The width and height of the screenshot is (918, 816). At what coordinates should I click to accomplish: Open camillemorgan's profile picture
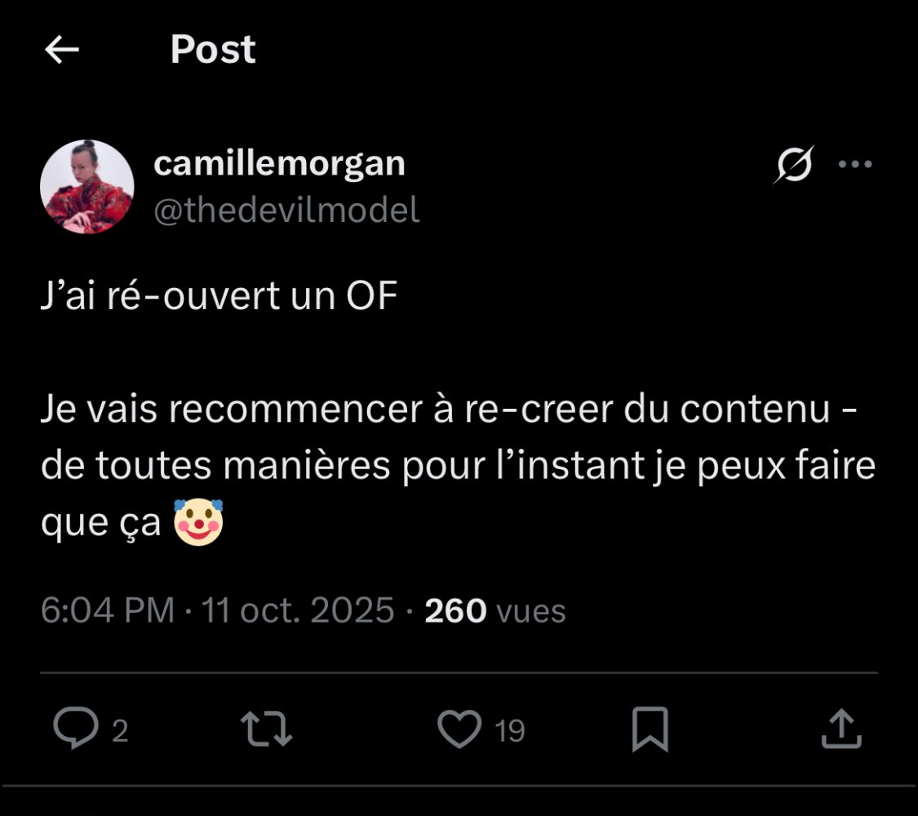87,186
